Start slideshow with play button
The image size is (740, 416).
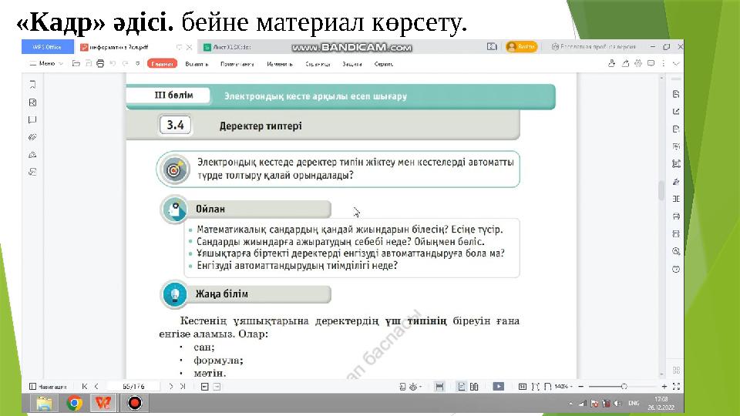tap(499, 386)
